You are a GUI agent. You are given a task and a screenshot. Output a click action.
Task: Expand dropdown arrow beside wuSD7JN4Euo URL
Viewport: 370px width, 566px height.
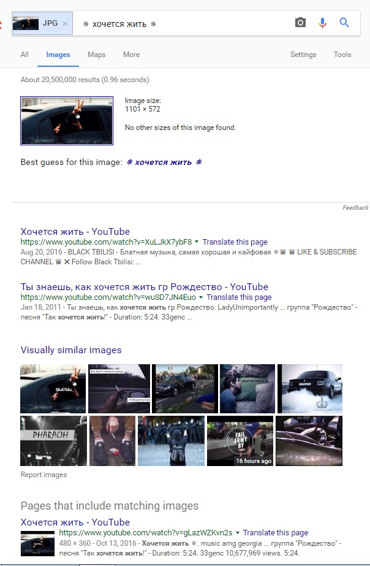point(201,297)
